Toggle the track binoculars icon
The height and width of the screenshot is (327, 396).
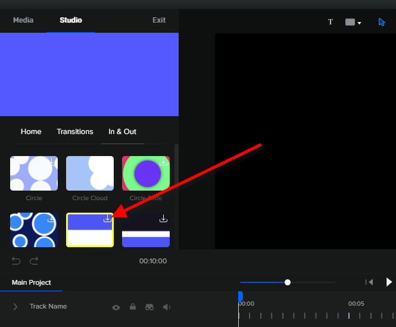(x=149, y=307)
